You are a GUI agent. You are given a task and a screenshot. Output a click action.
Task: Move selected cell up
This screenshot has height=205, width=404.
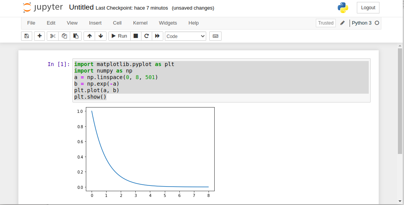coord(90,36)
